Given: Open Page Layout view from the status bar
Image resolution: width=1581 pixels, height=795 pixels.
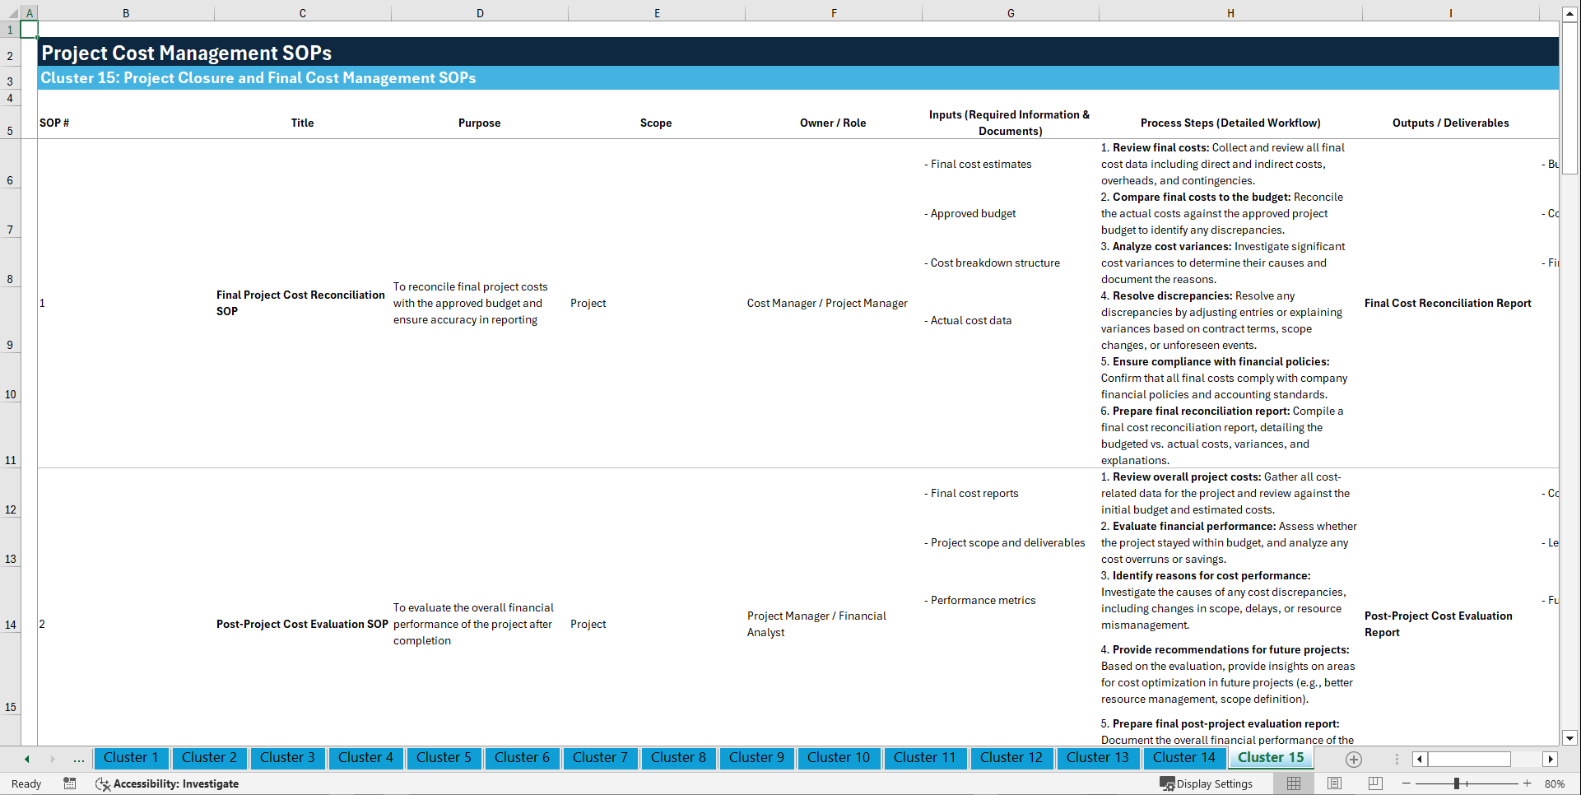Looking at the screenshot, I should pyautogui.click(x=1332, y=783).
